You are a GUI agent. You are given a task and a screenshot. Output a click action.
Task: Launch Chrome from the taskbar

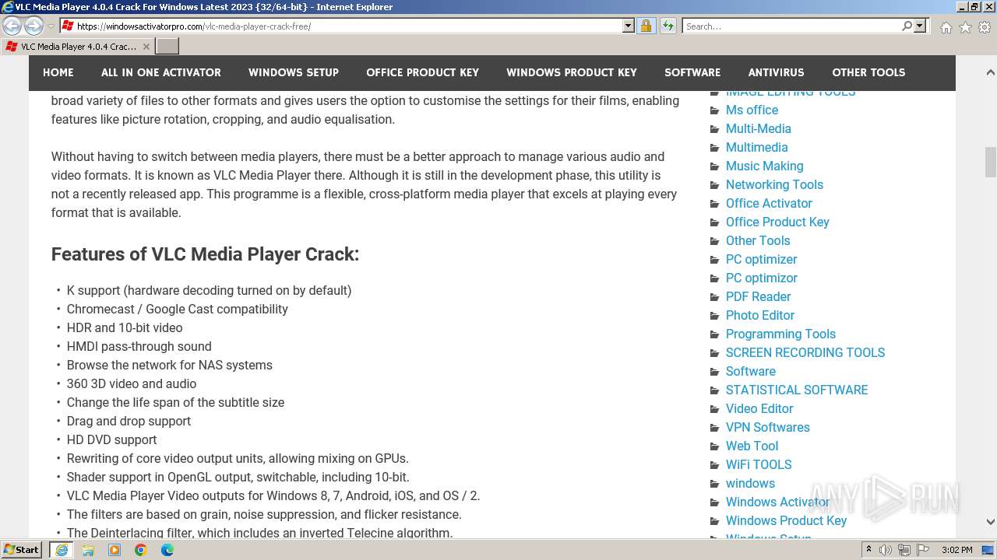(141, 550)
